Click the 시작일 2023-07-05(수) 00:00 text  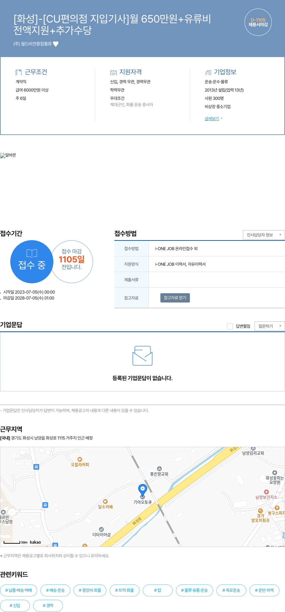click(29, 292)
